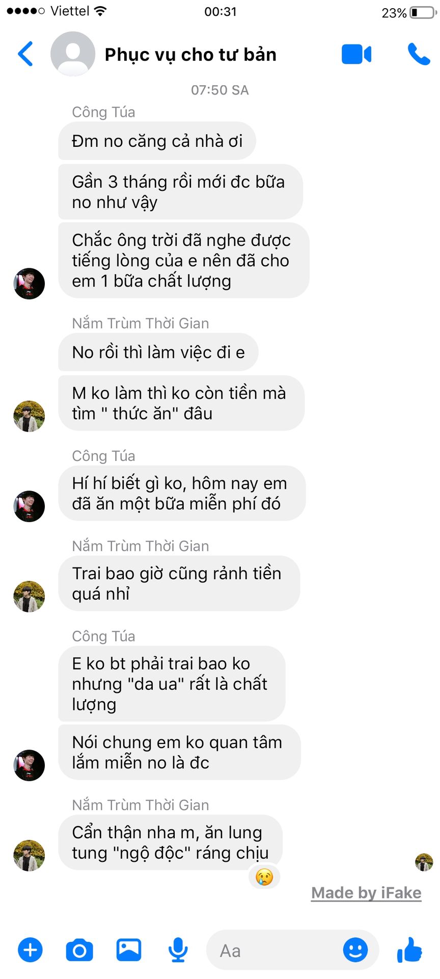
Task: Open group title "Phục vụ cho tư bản"
Action: (x=190, y=55)
